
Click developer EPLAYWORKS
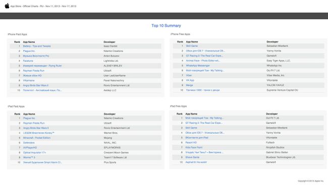112,148
